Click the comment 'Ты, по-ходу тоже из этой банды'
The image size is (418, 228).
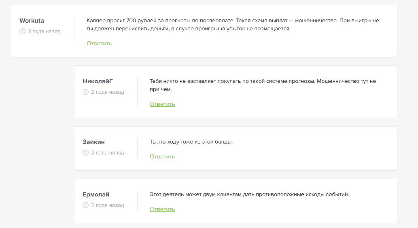point(191,142)
